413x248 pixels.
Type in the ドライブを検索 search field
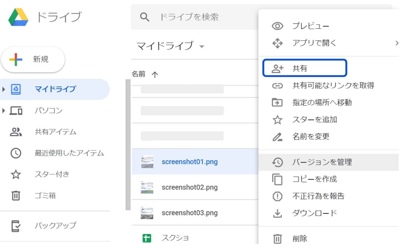click(200, 17)
